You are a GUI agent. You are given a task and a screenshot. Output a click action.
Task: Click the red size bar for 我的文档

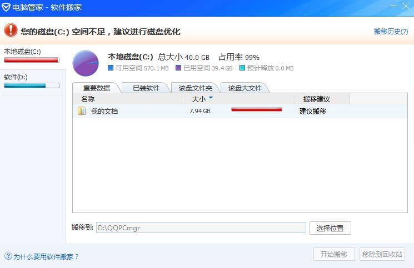(x=257, y=109)
